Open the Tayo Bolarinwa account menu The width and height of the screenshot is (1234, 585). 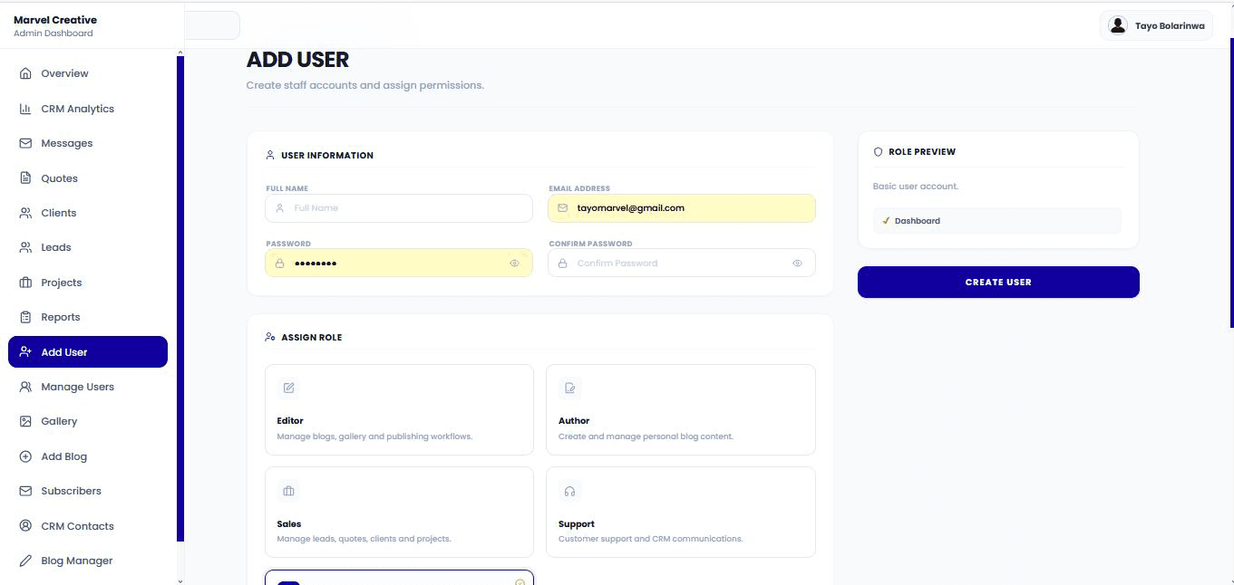pos(1156,25)
